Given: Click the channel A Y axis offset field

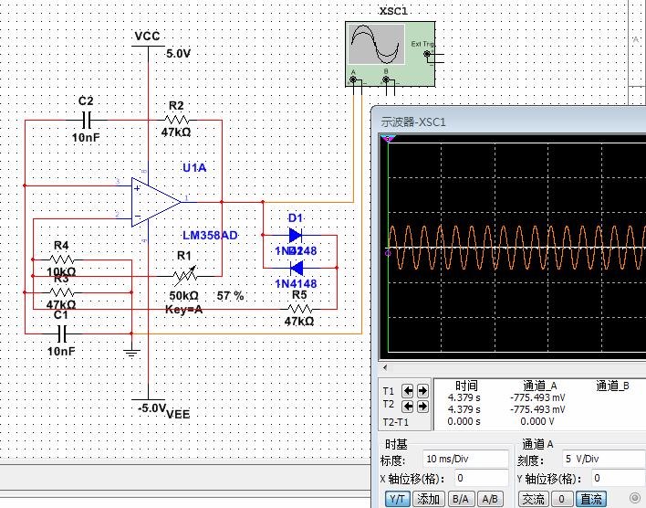Looking at the screenshot, I should click(x=618, y=478).
